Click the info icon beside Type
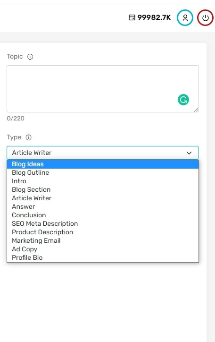215x342 pixels. coord(28,137)
